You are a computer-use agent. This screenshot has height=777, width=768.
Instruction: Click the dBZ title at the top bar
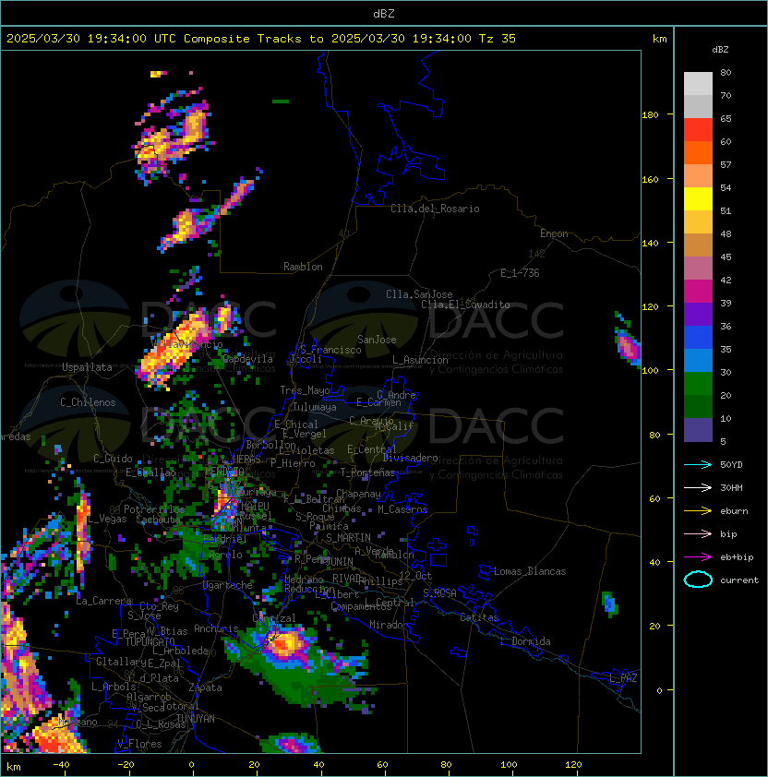(x=384, y=13)
